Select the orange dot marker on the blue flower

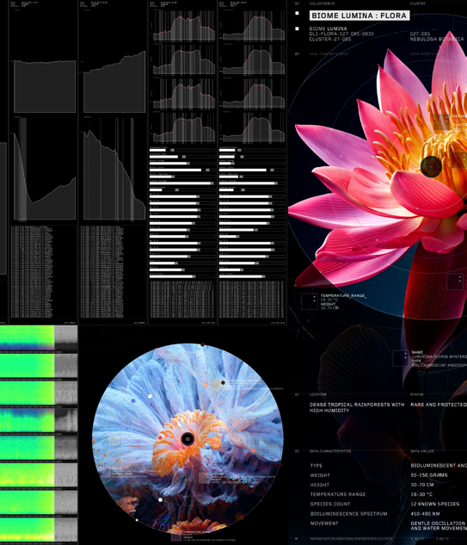(206, 385)
